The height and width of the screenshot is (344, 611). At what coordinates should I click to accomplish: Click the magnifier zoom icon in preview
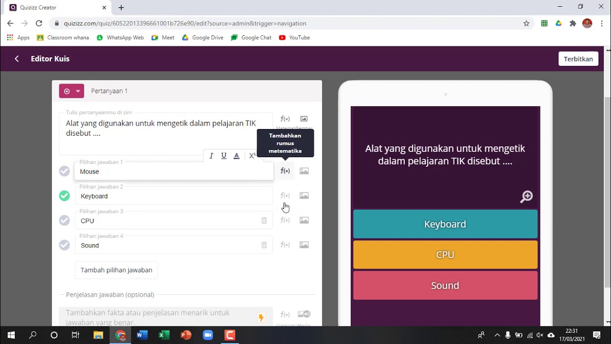[x=526, y=197]
